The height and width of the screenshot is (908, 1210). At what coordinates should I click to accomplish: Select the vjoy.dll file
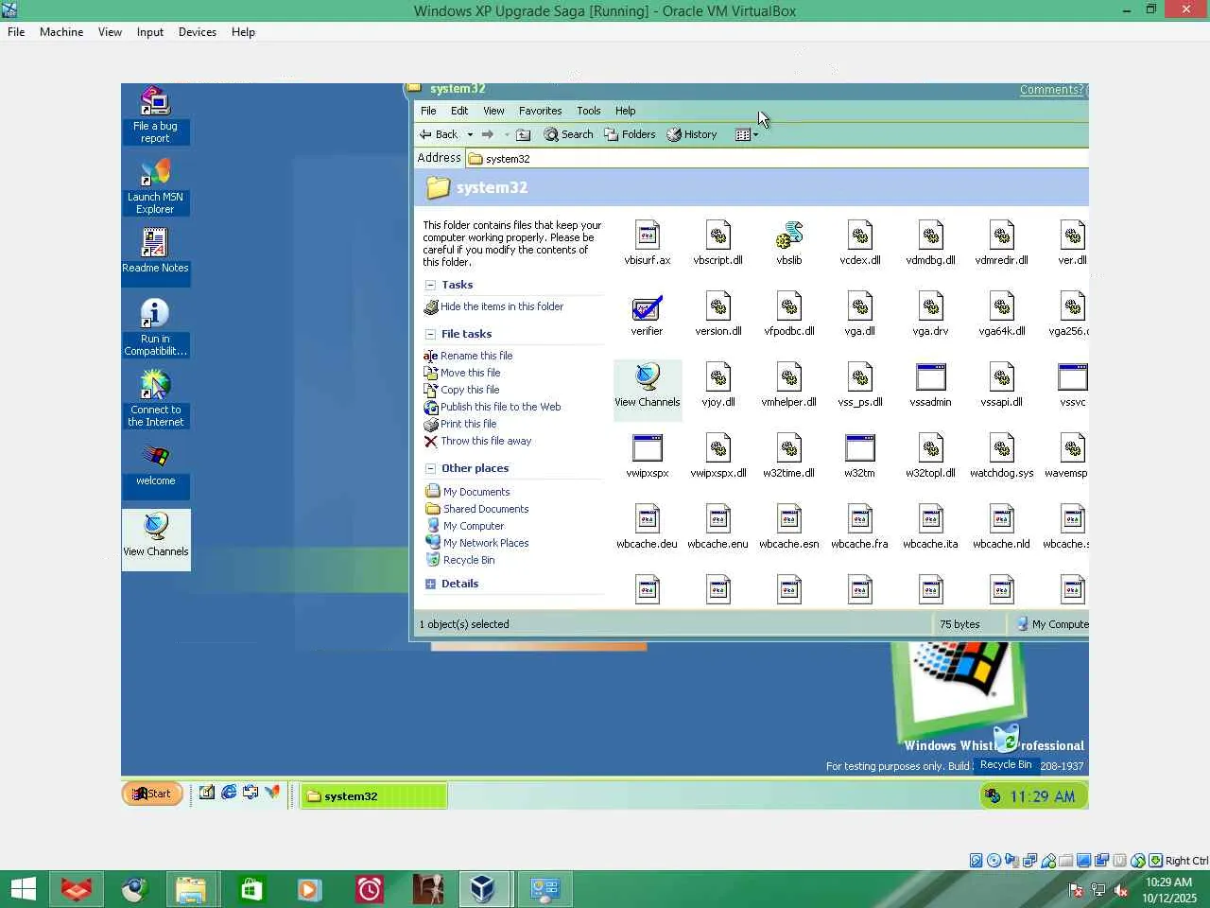click(718, 385)
